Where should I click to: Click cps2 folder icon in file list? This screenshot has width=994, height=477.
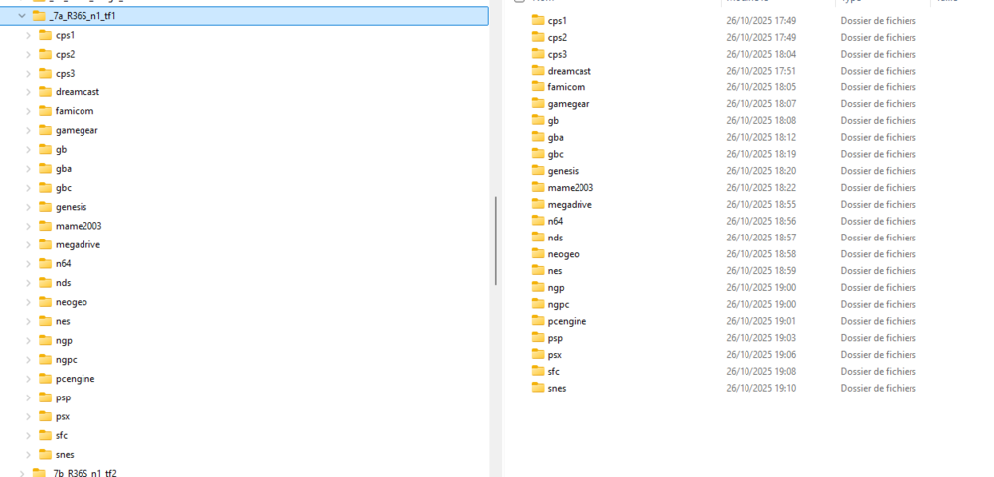(x=538, y=37)
